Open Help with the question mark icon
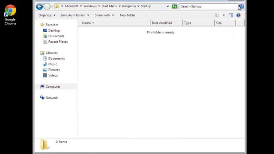 point(238,15)
